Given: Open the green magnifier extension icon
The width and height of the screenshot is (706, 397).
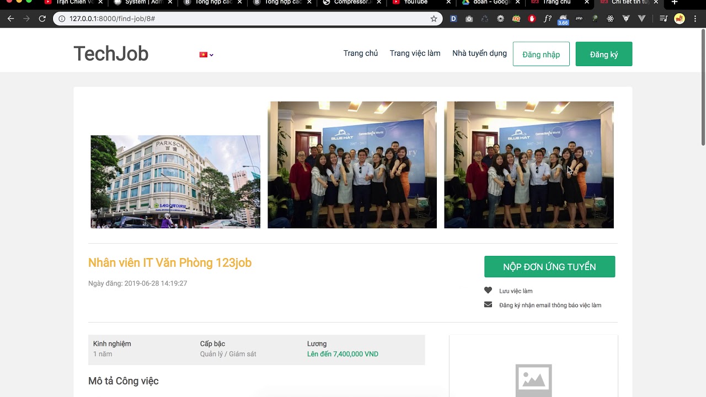Looking at the screenshot, I should (x=595, y=19).
